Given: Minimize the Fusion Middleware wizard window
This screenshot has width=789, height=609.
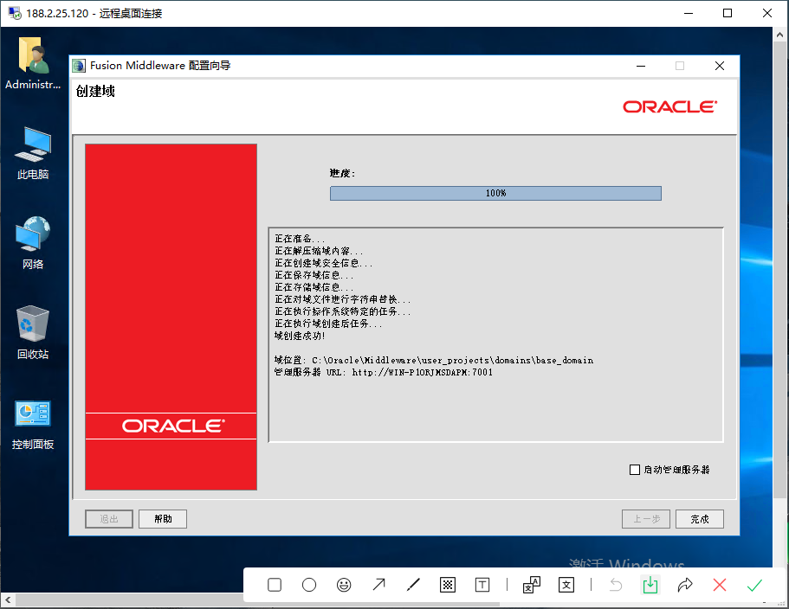Looking at the screenshot, I should point(641,66).
